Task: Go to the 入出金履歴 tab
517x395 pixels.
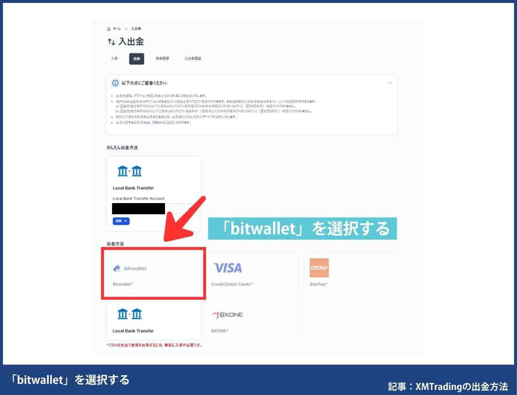Action: pyautogui.click(x=193, y=59)
